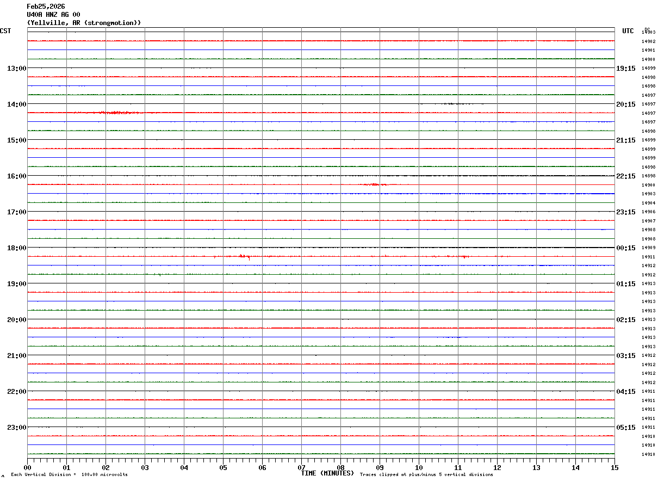
Task: Click the DC value 14907
Action: pyautogui.click(x=649, y=221)
